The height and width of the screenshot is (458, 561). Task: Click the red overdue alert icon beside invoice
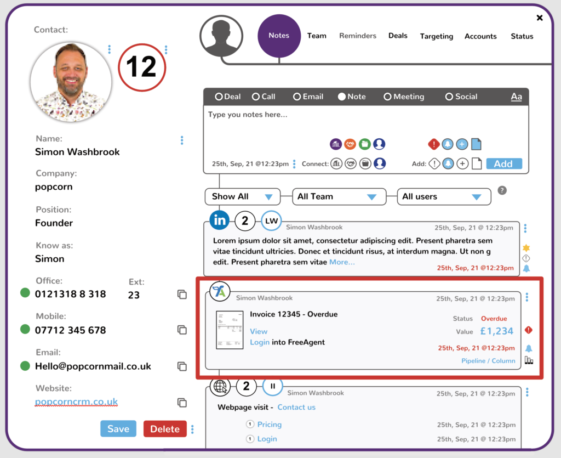pyautogui.click(x=528, y=330)
